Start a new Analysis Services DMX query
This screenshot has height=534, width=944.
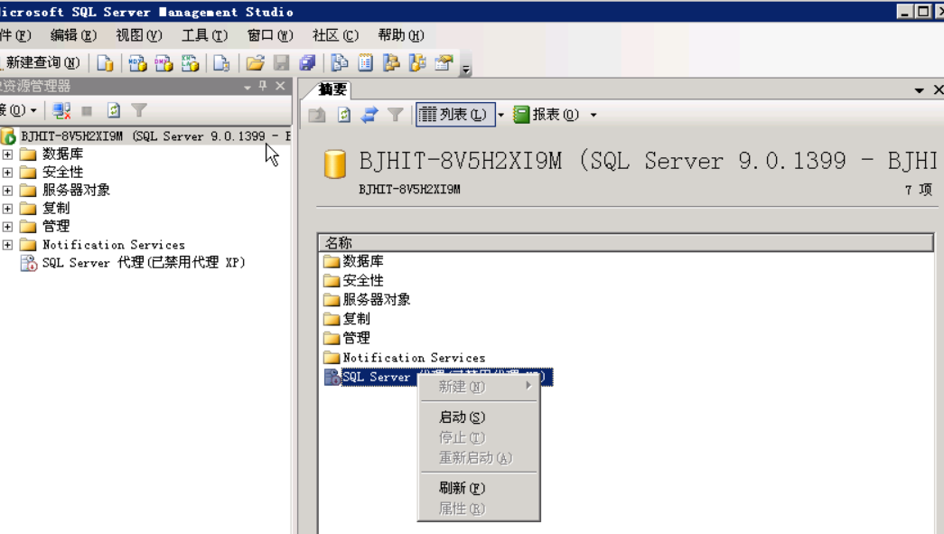(164, 62)
